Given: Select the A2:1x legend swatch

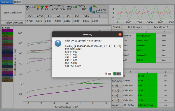Looking at the screenshot, I should 8,58.
